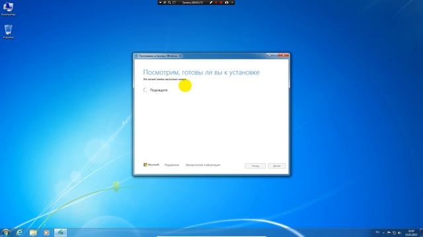Close the Windows setup window
Image resolution: width=423 pixels, height=237 pixels.
click(284, 55)
